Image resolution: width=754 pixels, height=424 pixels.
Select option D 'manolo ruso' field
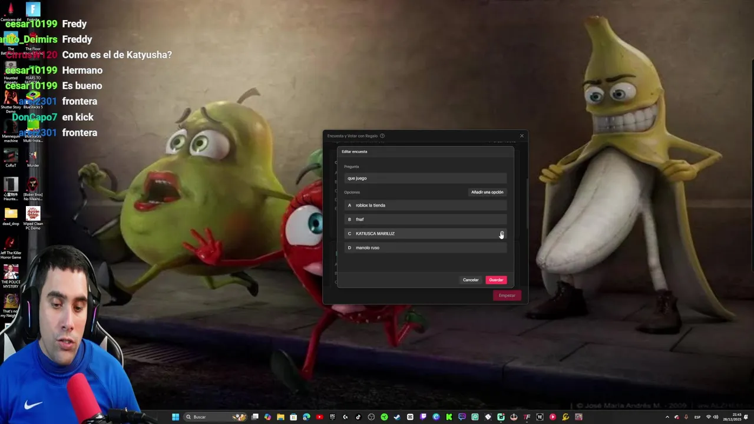coord(425,247)
